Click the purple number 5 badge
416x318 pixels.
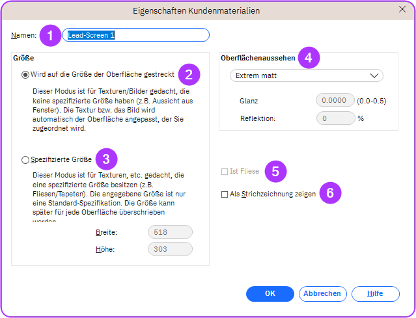click(x=275, y=172)
